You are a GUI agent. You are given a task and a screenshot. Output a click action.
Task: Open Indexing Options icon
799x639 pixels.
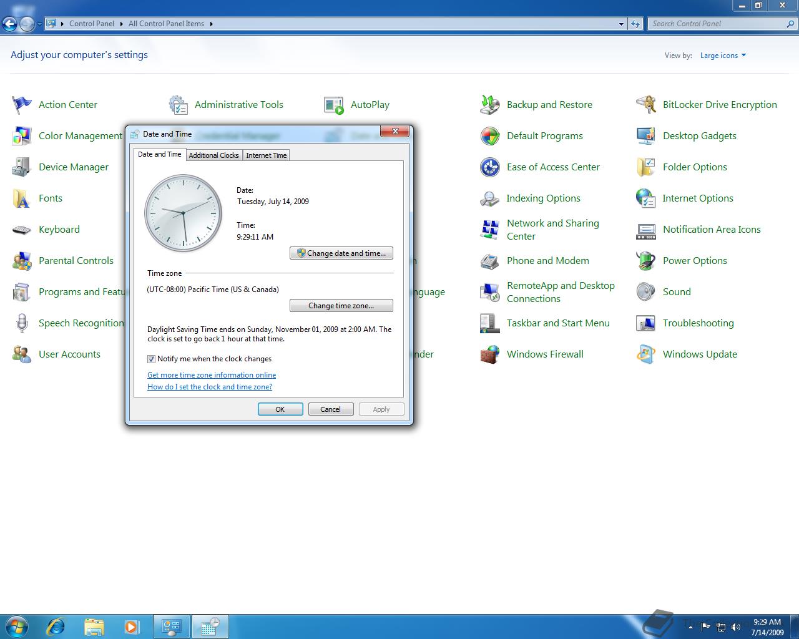(x=490, y=198)
